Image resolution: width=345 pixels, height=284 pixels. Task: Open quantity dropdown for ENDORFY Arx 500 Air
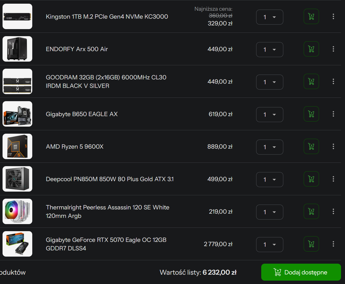coord(270,50)
